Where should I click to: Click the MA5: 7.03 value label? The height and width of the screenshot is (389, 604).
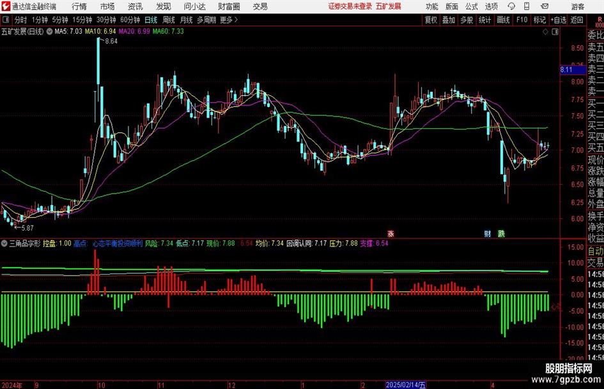click(68, 31)
